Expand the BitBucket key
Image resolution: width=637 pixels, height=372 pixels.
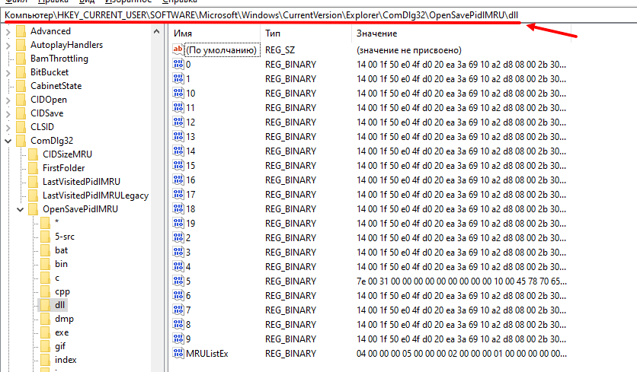click(8, 72)
